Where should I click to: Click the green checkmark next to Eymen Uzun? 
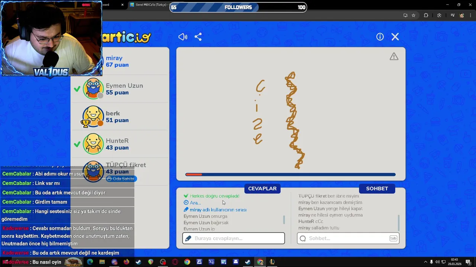click(77, 89)
